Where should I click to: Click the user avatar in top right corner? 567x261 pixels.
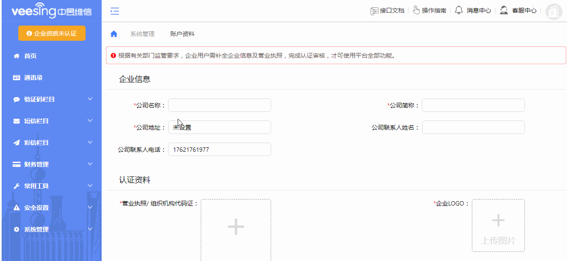pyautogui.click(x=554, y=12)
